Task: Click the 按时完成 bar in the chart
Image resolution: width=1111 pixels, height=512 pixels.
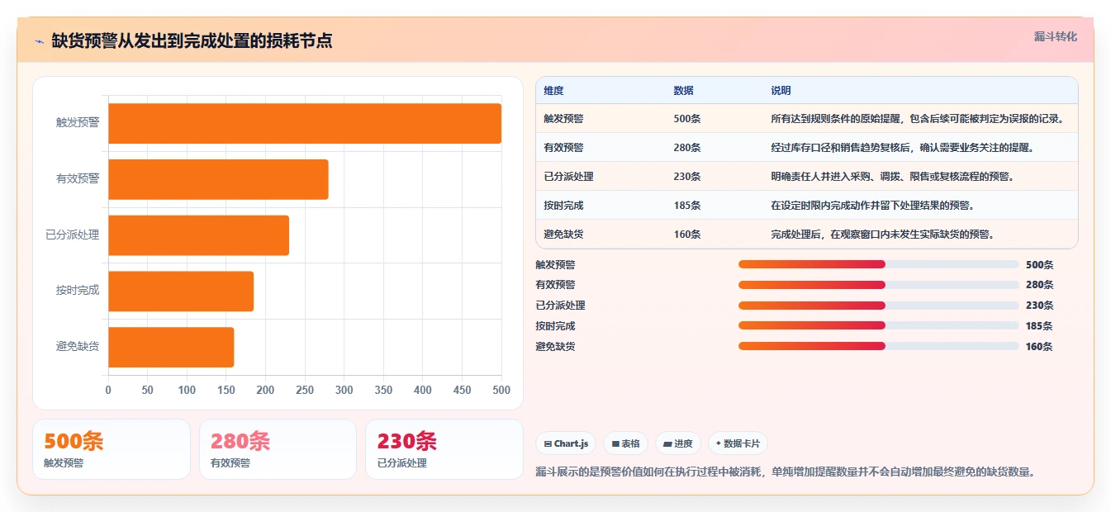Action: pos(181,291)
